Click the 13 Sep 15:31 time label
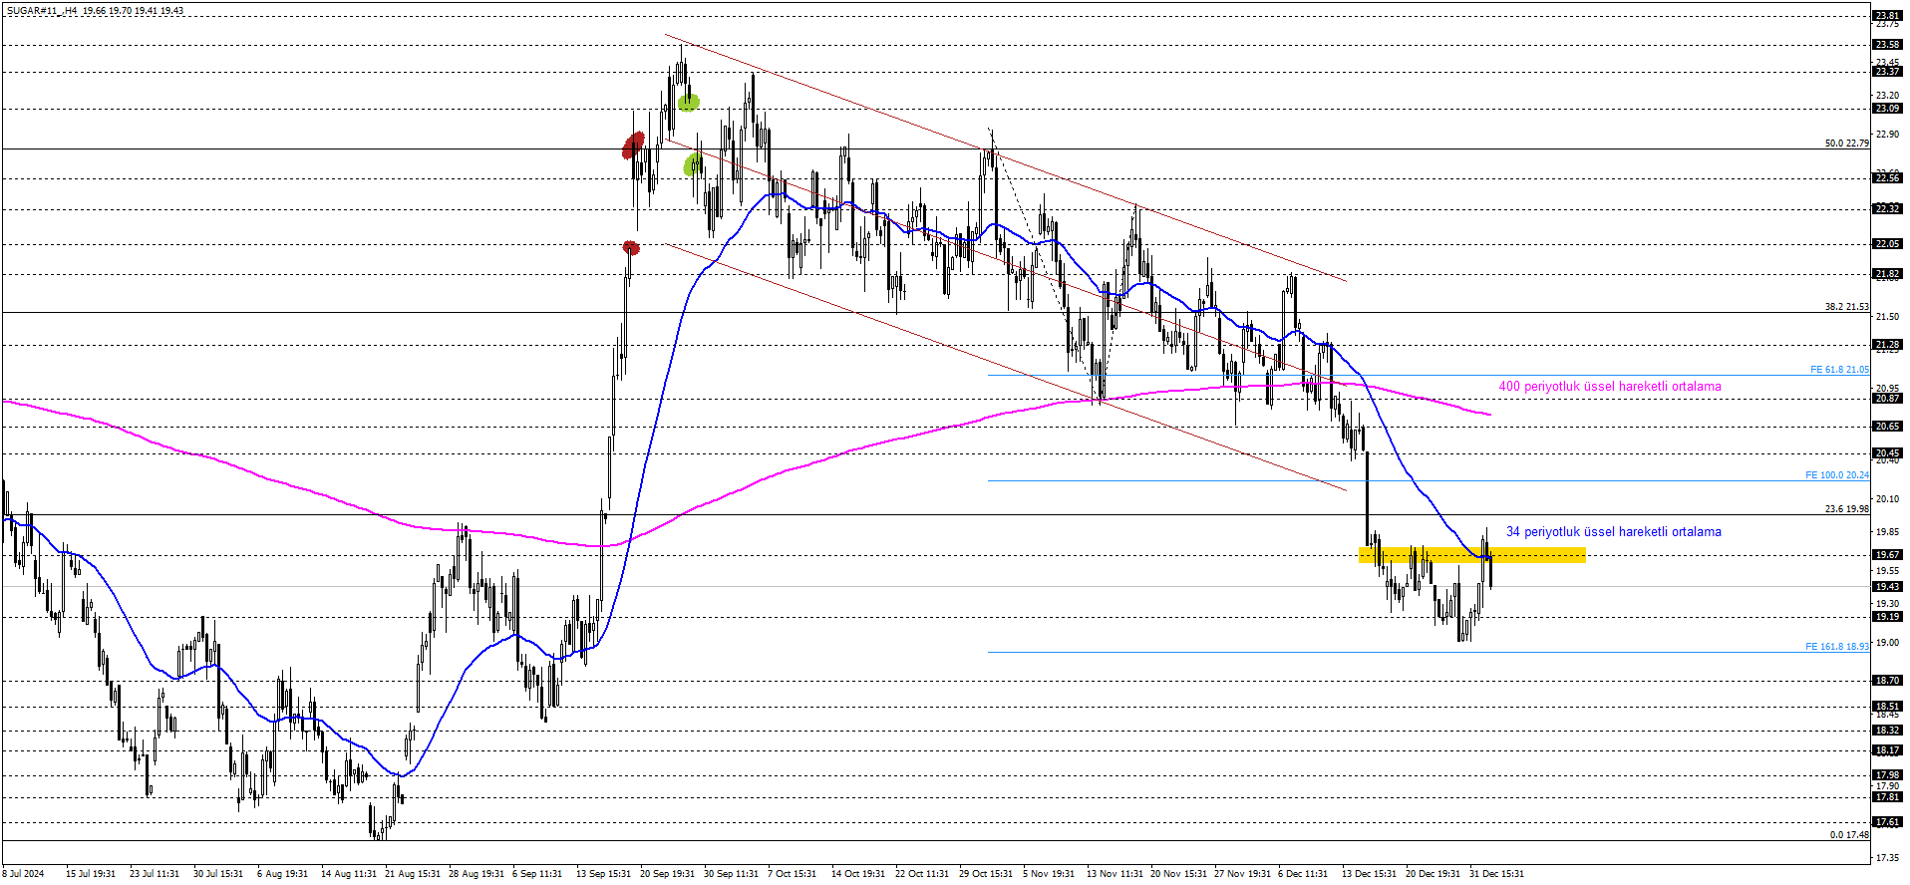 pos(603,874)
